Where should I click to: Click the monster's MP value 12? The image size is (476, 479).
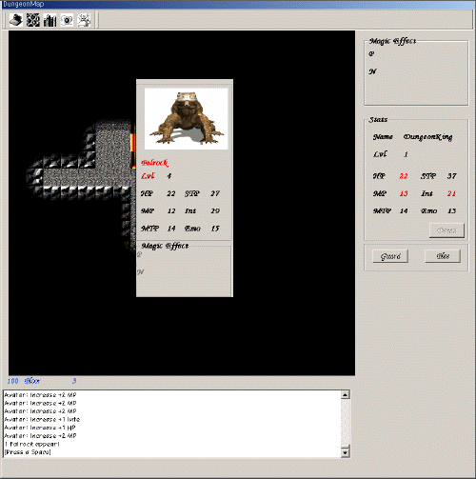171,210
